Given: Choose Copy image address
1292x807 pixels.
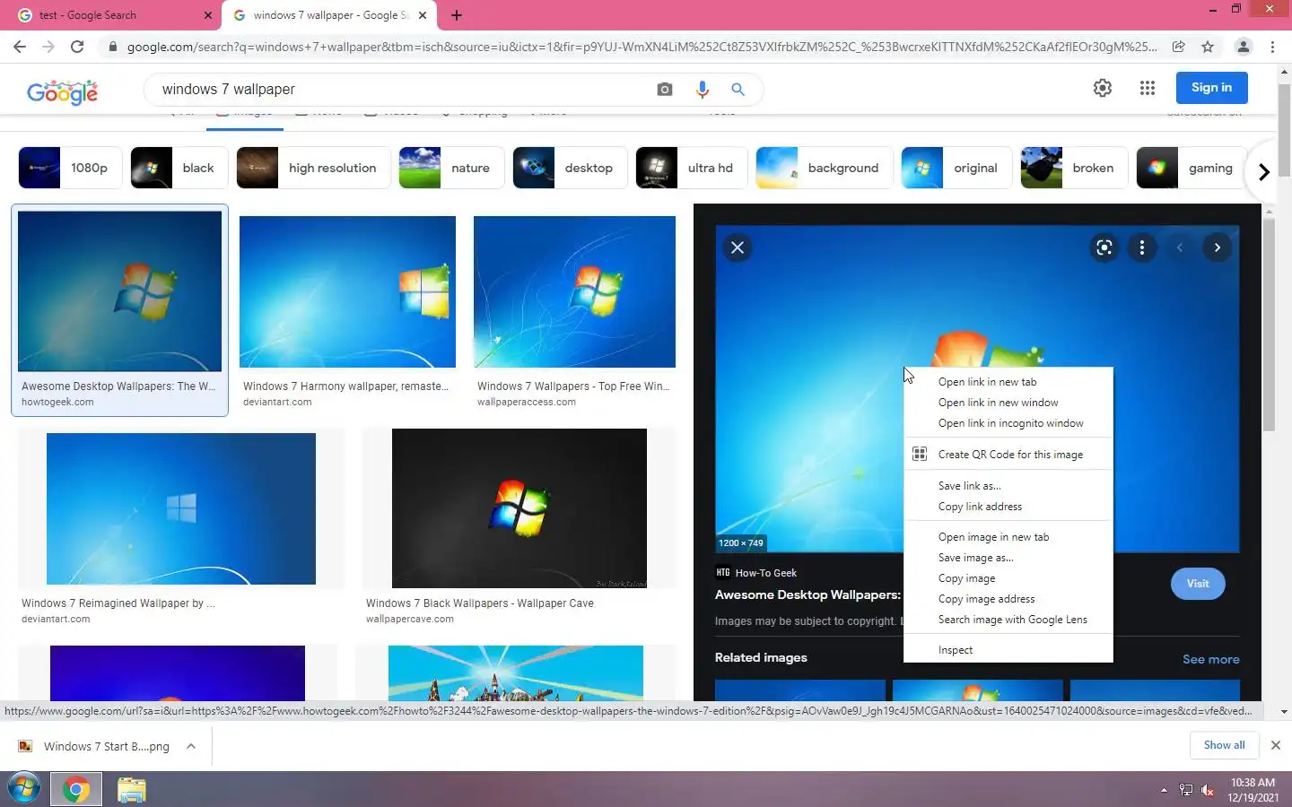Looking at the screenshot, I should point(1008,599).
